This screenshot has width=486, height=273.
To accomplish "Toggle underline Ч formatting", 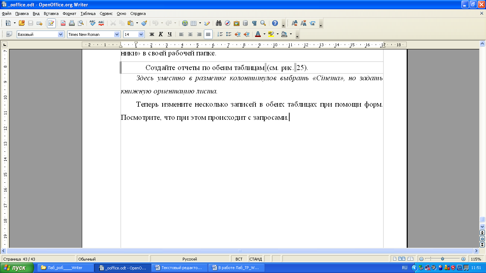I will tap(170, 34).
